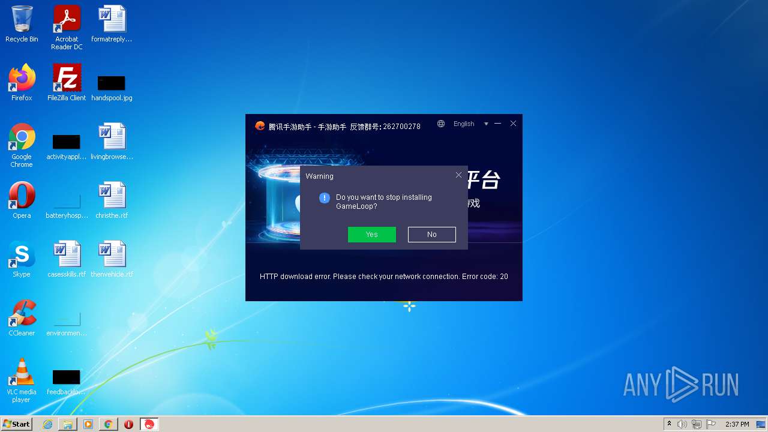Open Windows Explorer from taskbar

(68, 424)
